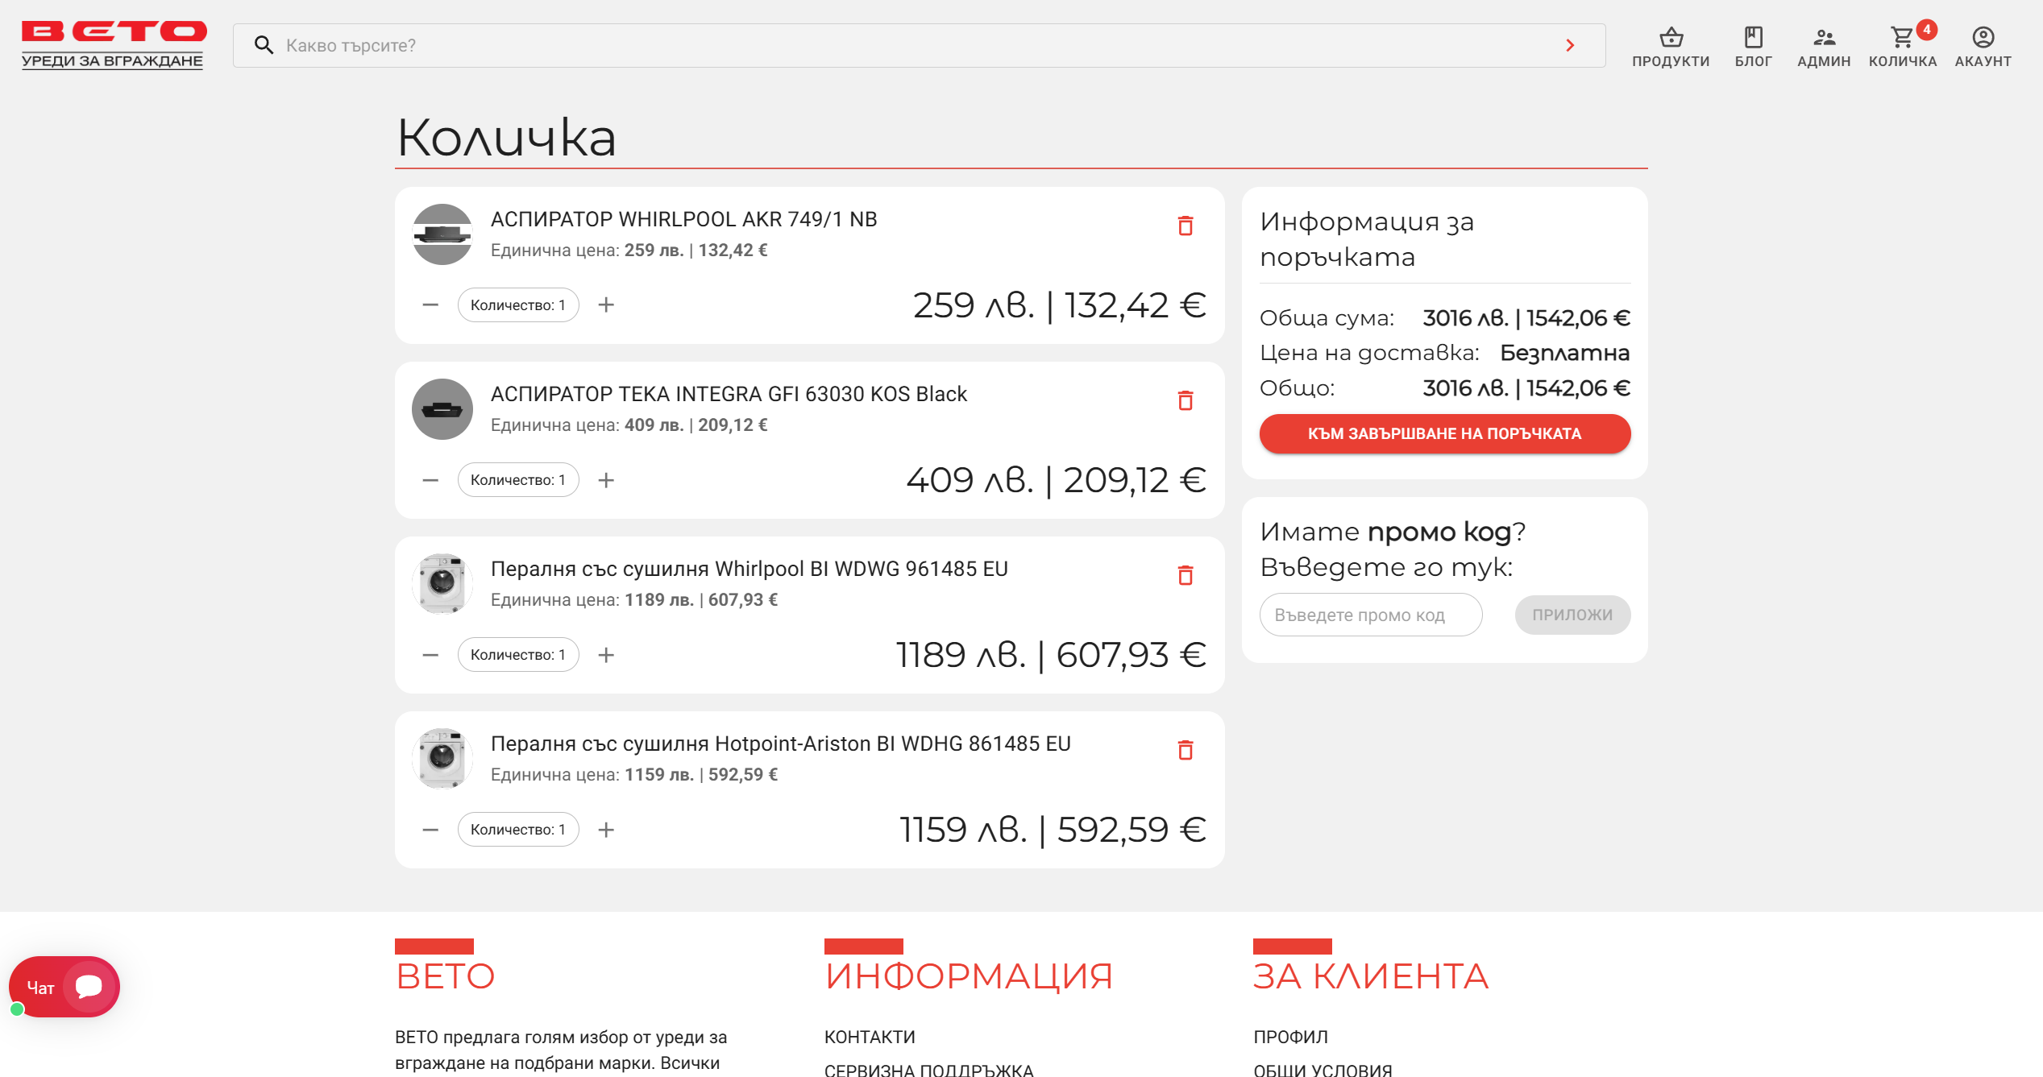Delete Hotpoint-Ariston BI WDHG 861485 from cart
Image resolution: width=2043 pixels, height=1077 pixels.
[x=1185, y=750]
